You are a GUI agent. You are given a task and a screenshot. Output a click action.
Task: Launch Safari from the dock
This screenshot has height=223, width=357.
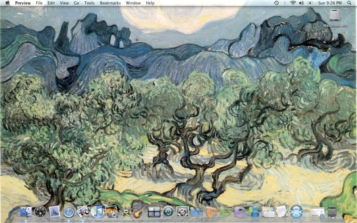click(69, 211)
